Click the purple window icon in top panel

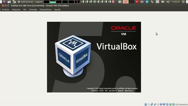click(x=4, y=2)
